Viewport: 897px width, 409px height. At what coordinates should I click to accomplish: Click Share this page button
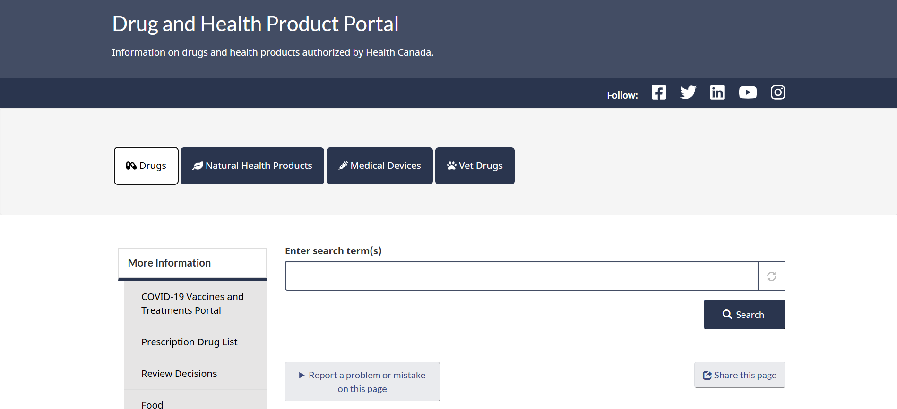(x=740, y=375)
